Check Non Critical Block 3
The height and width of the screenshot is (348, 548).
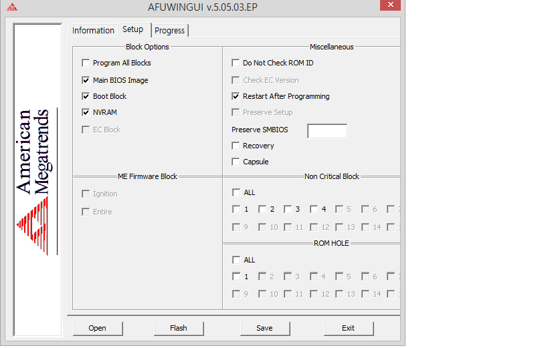coord(288,210)
